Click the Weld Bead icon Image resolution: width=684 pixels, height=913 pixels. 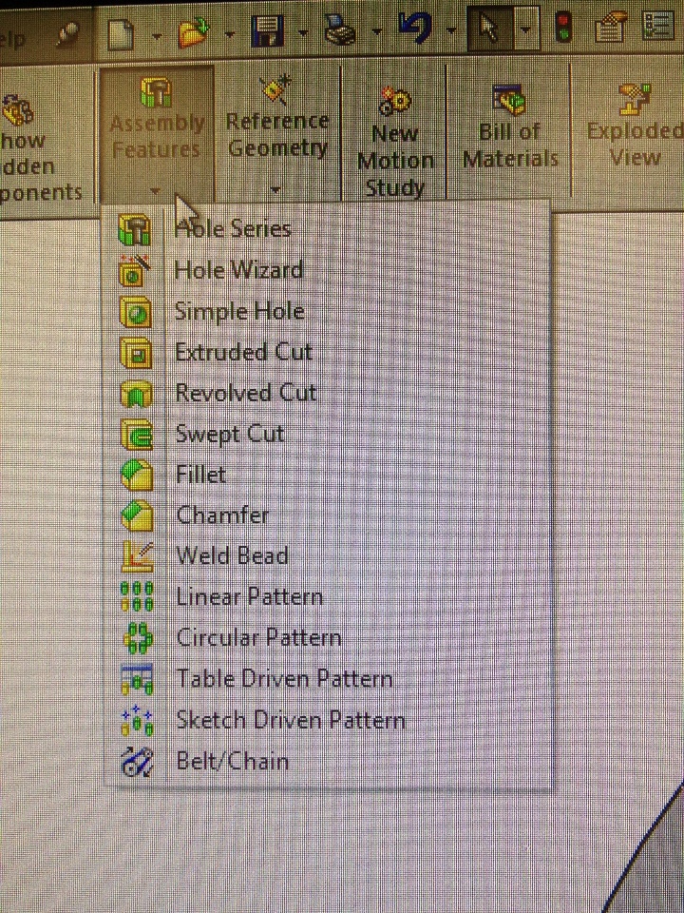coord(137,556)
